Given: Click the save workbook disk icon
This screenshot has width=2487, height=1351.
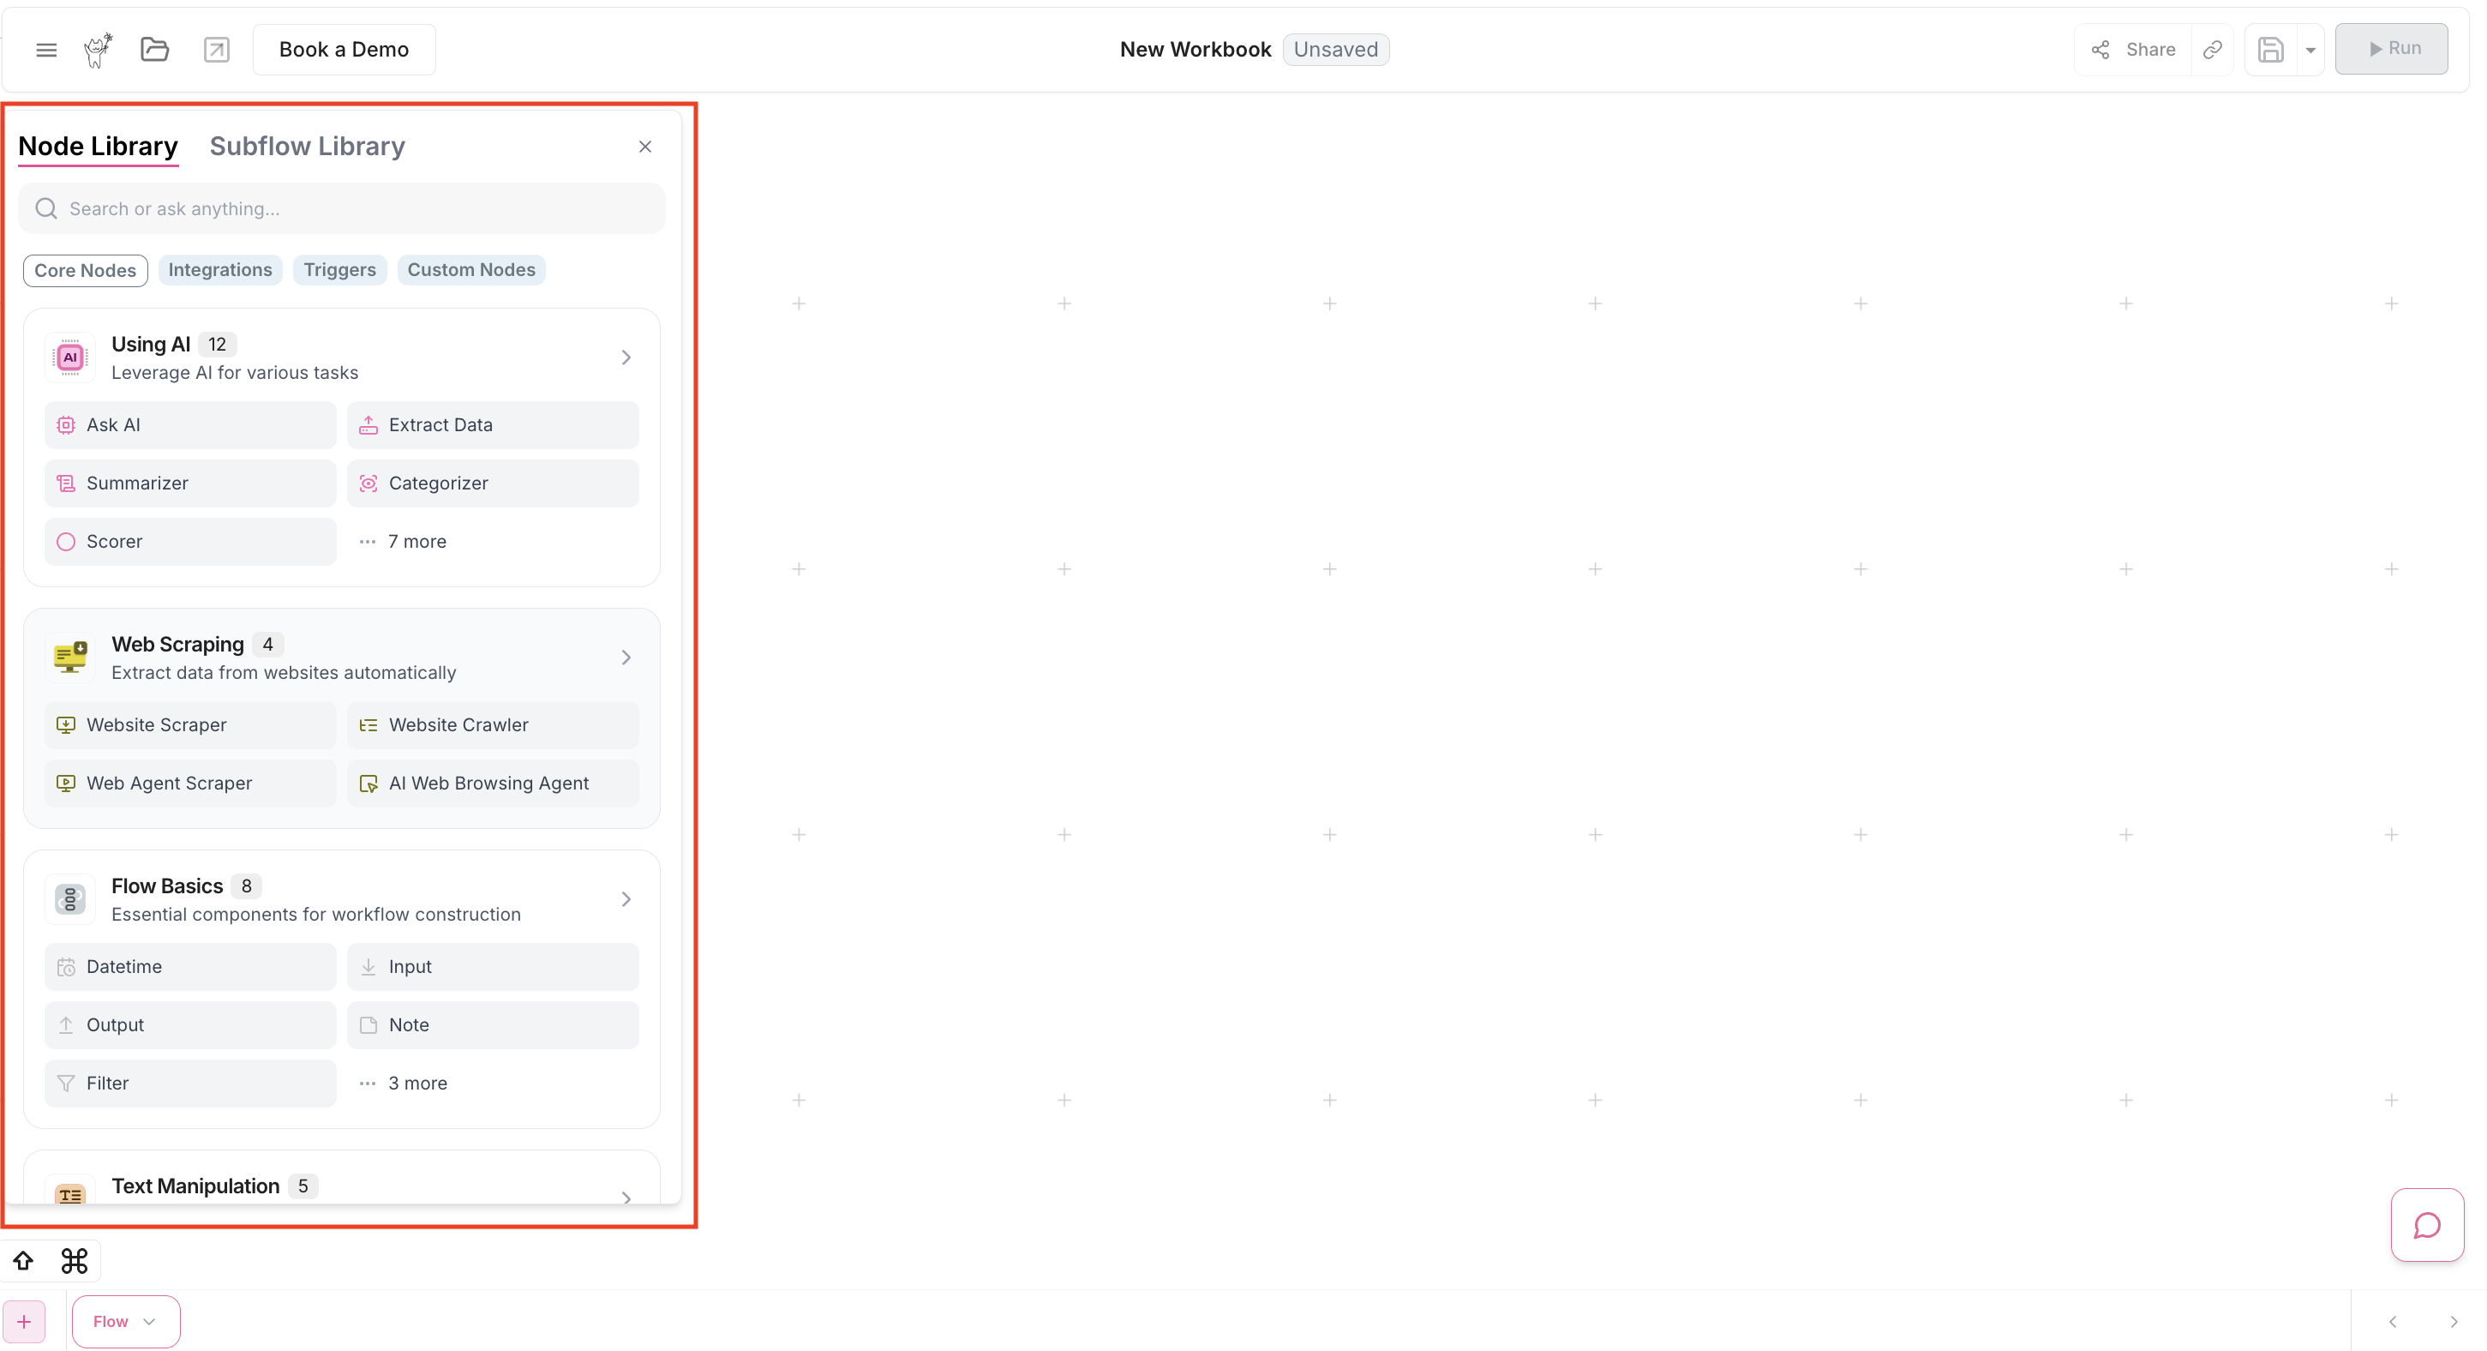Looking at the screenshot, I should coord(2271,49).
